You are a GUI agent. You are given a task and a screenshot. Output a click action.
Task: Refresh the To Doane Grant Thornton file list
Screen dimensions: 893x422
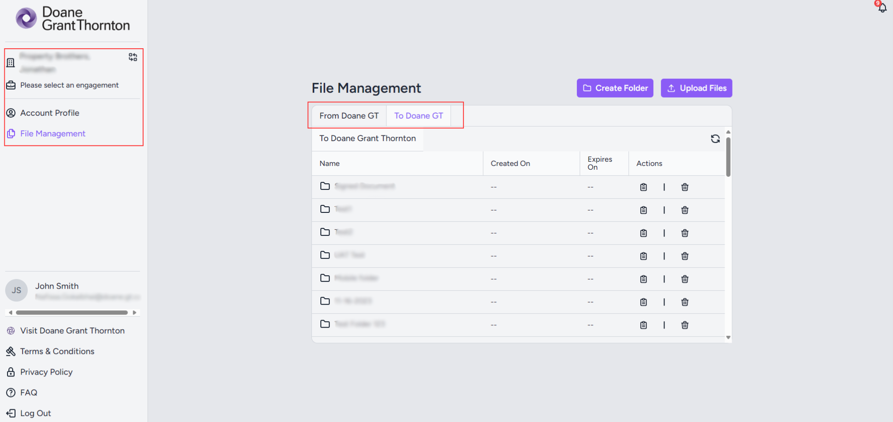715,139
